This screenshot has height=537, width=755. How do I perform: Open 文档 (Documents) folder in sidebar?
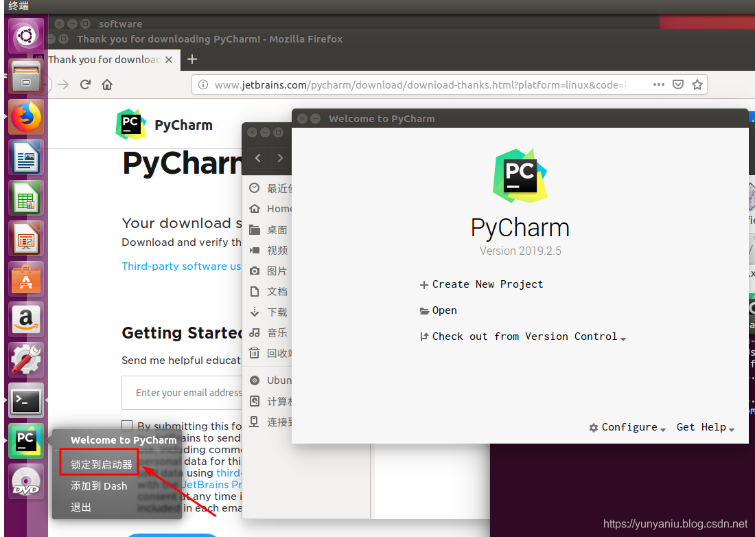tap(268, 291)
